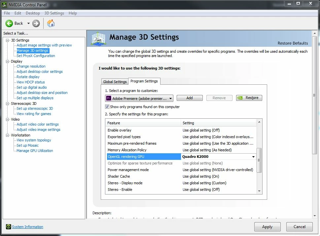Click the settings list scroll down arrow
The width and height of the screenshot is (320, 236).
259,191
